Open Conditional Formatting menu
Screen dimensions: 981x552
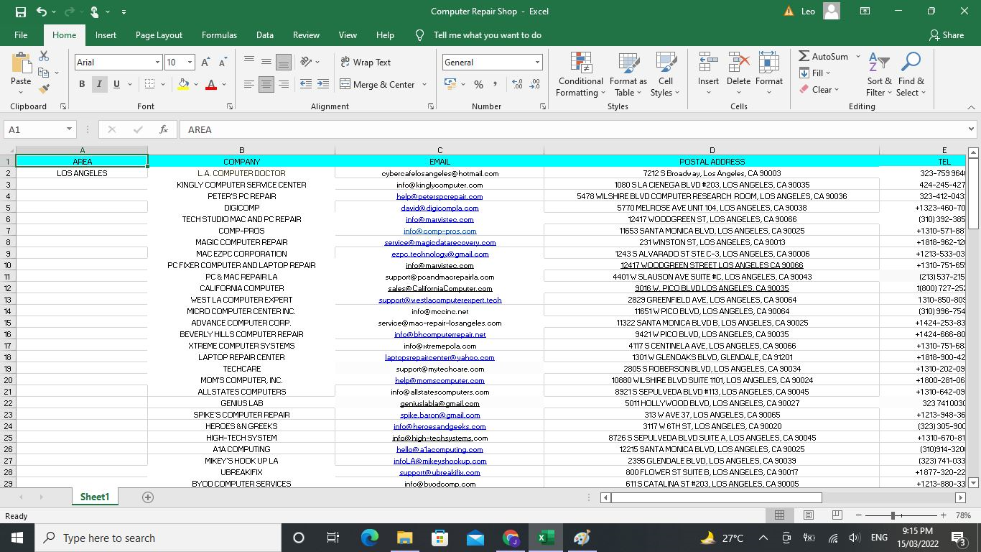[x=580, y=74]
